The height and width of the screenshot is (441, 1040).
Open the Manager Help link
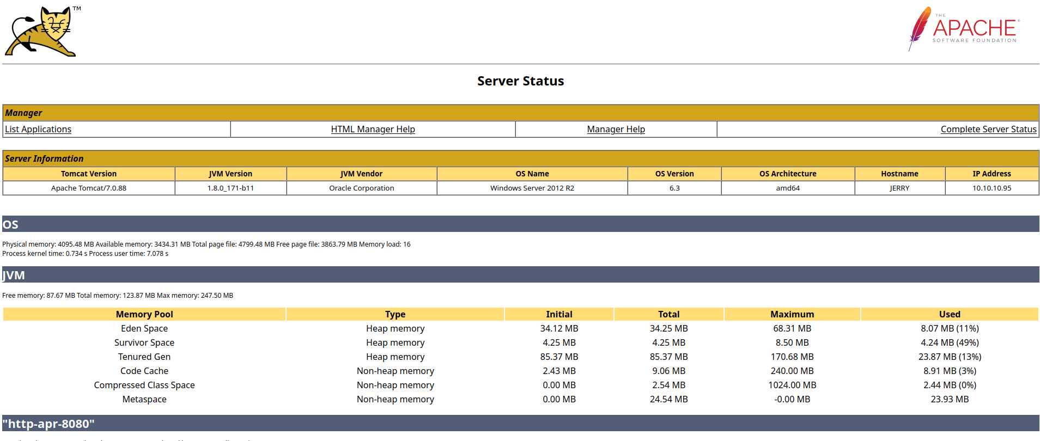pos(616,129)
